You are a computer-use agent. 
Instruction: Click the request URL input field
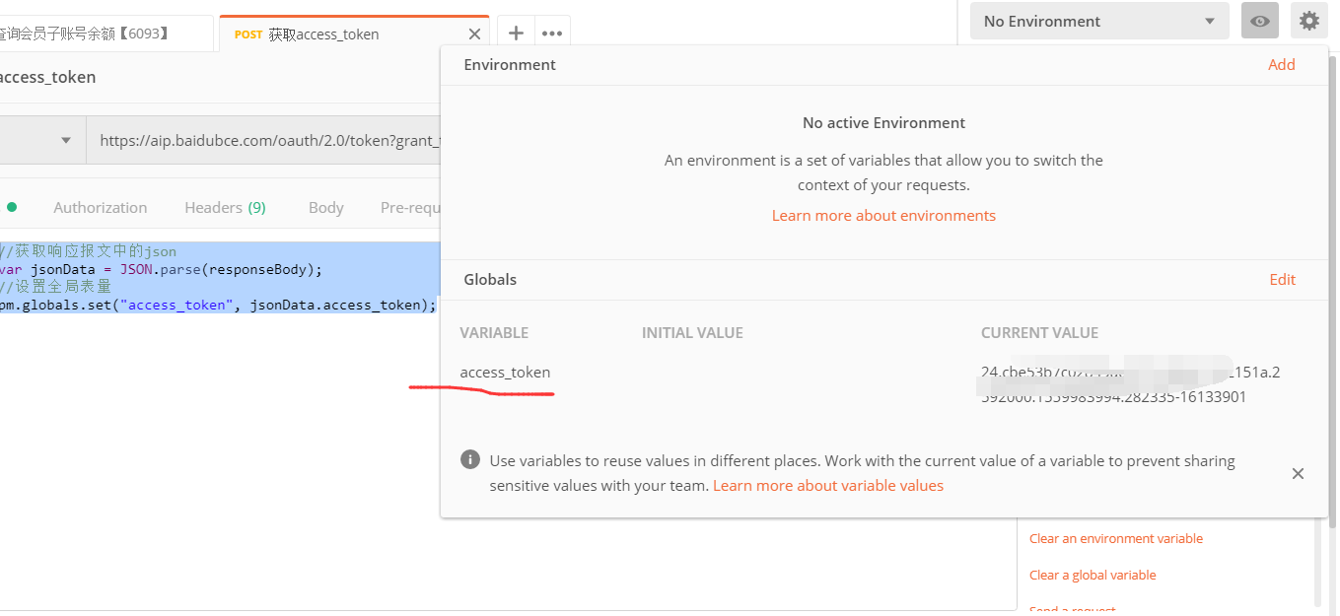[263, 140]
